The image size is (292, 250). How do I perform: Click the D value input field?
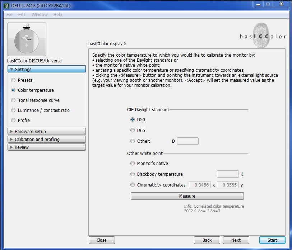[188, 141]
